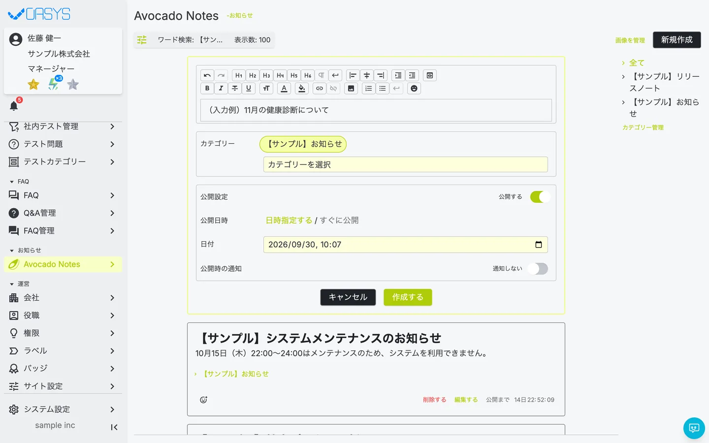Apply H6 heading format
The image size is (709, 443).
(x=308, y=75)
